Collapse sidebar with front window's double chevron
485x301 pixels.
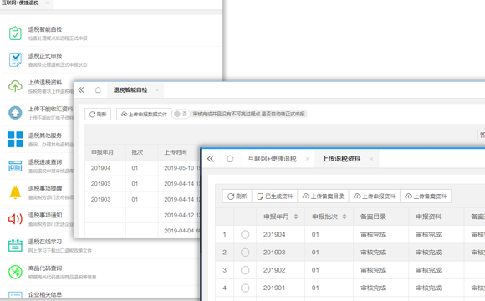(211, 159)
